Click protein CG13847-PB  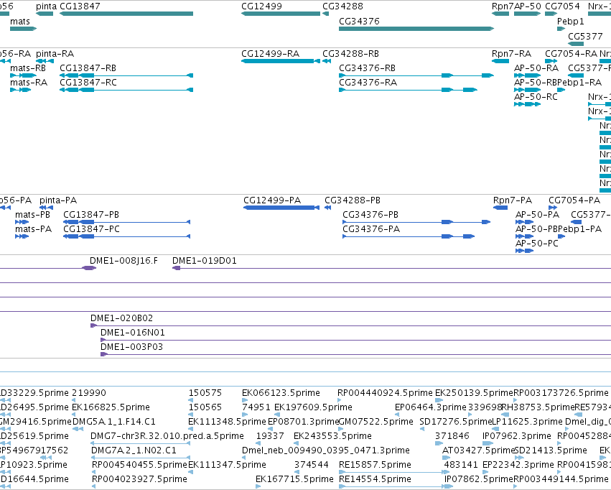126,222
